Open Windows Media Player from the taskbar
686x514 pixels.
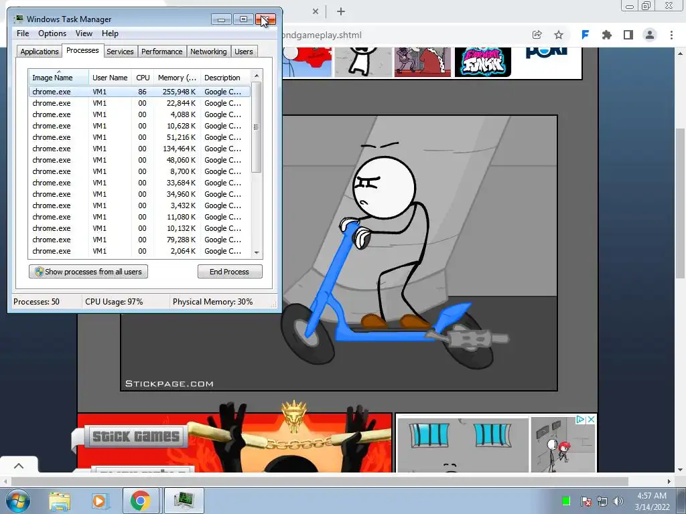[99, 501]
